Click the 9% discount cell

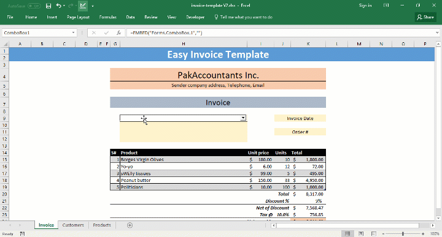(x=308, y=201)
